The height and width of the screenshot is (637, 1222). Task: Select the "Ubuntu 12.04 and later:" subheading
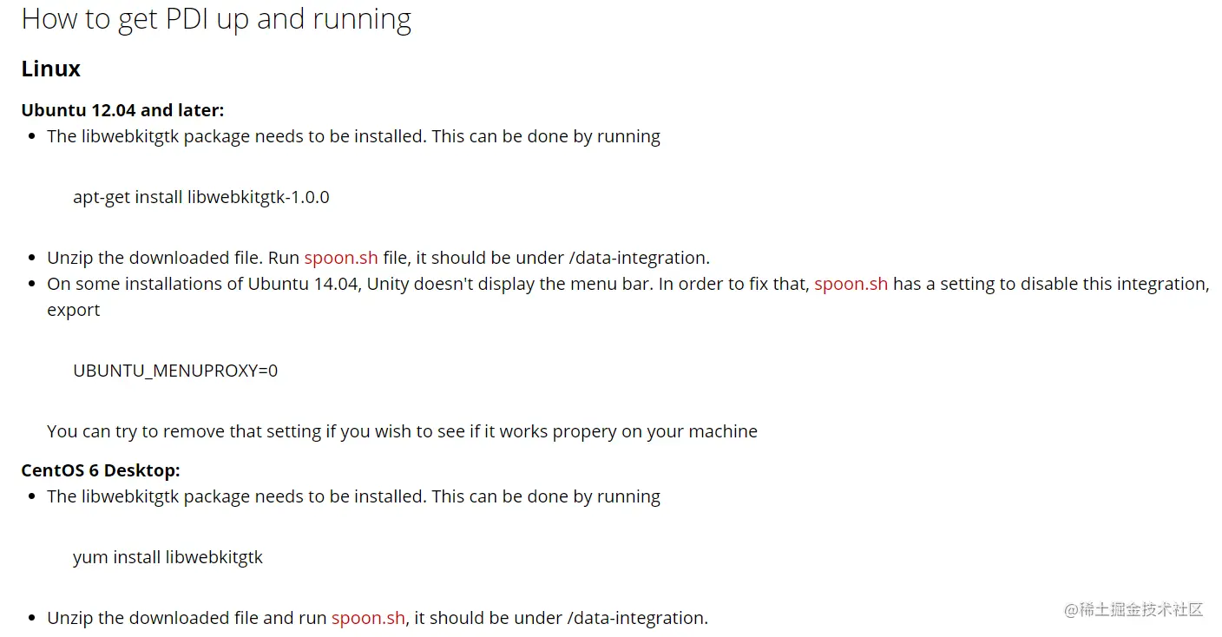(x=122, y=110)
